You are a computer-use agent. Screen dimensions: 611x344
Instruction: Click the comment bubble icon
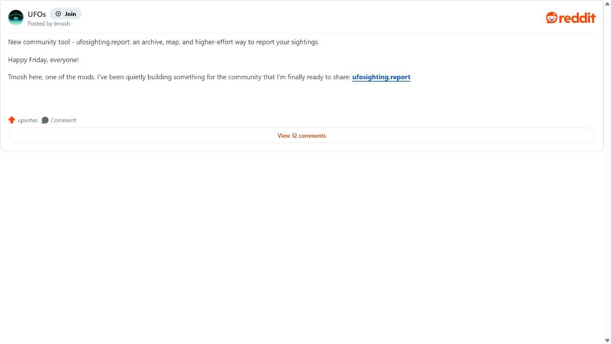tap(45, 120)
